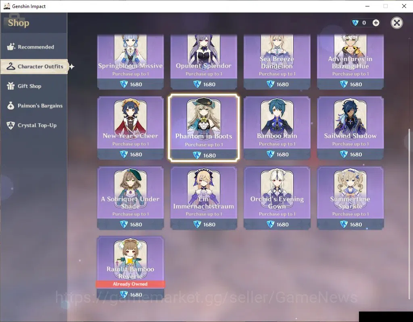Click the crystal price icon under New Year's Cheer
Viewport: 413px width, 322px height.
tap(124, 154)
